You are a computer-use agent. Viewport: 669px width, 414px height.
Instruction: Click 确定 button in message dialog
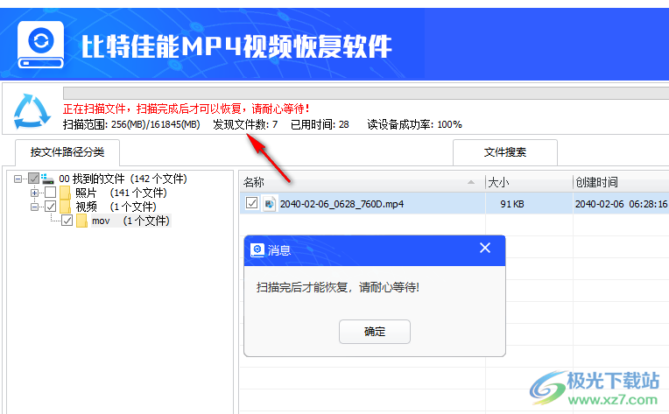click(x=375, y=332)
